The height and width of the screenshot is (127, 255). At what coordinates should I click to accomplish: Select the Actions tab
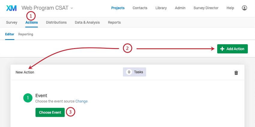tap(31, 22)
